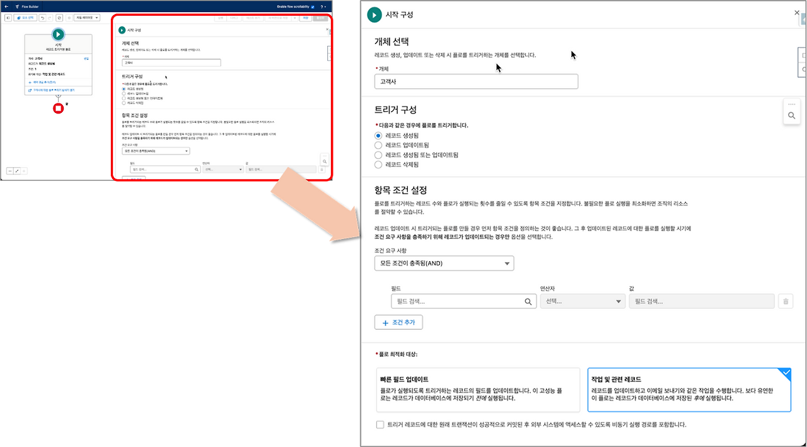Open the gear settings icon in Flow Builder toolbar
Screen dimensions: 807x447
[69, 18]
